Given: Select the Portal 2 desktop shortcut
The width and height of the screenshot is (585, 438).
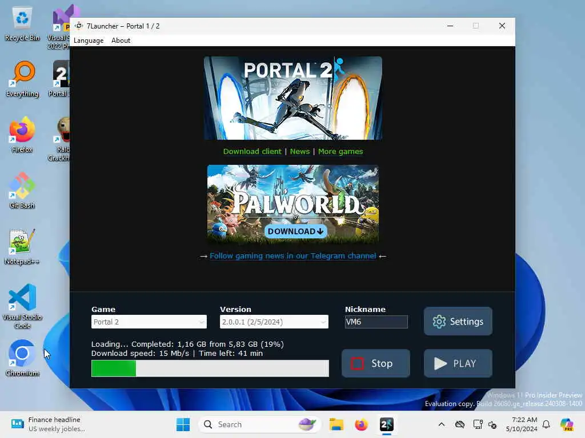Looking at the screenshot, I should [59, 79].
